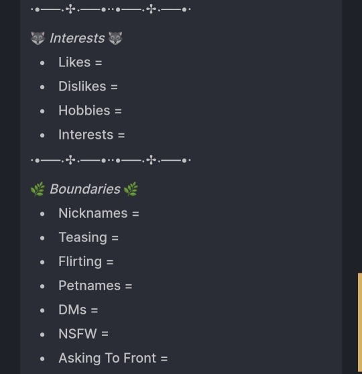The width and height of the screenshot is (362, 374).
Task: Click the Boundaries section heading text
Action: [85, 189]
